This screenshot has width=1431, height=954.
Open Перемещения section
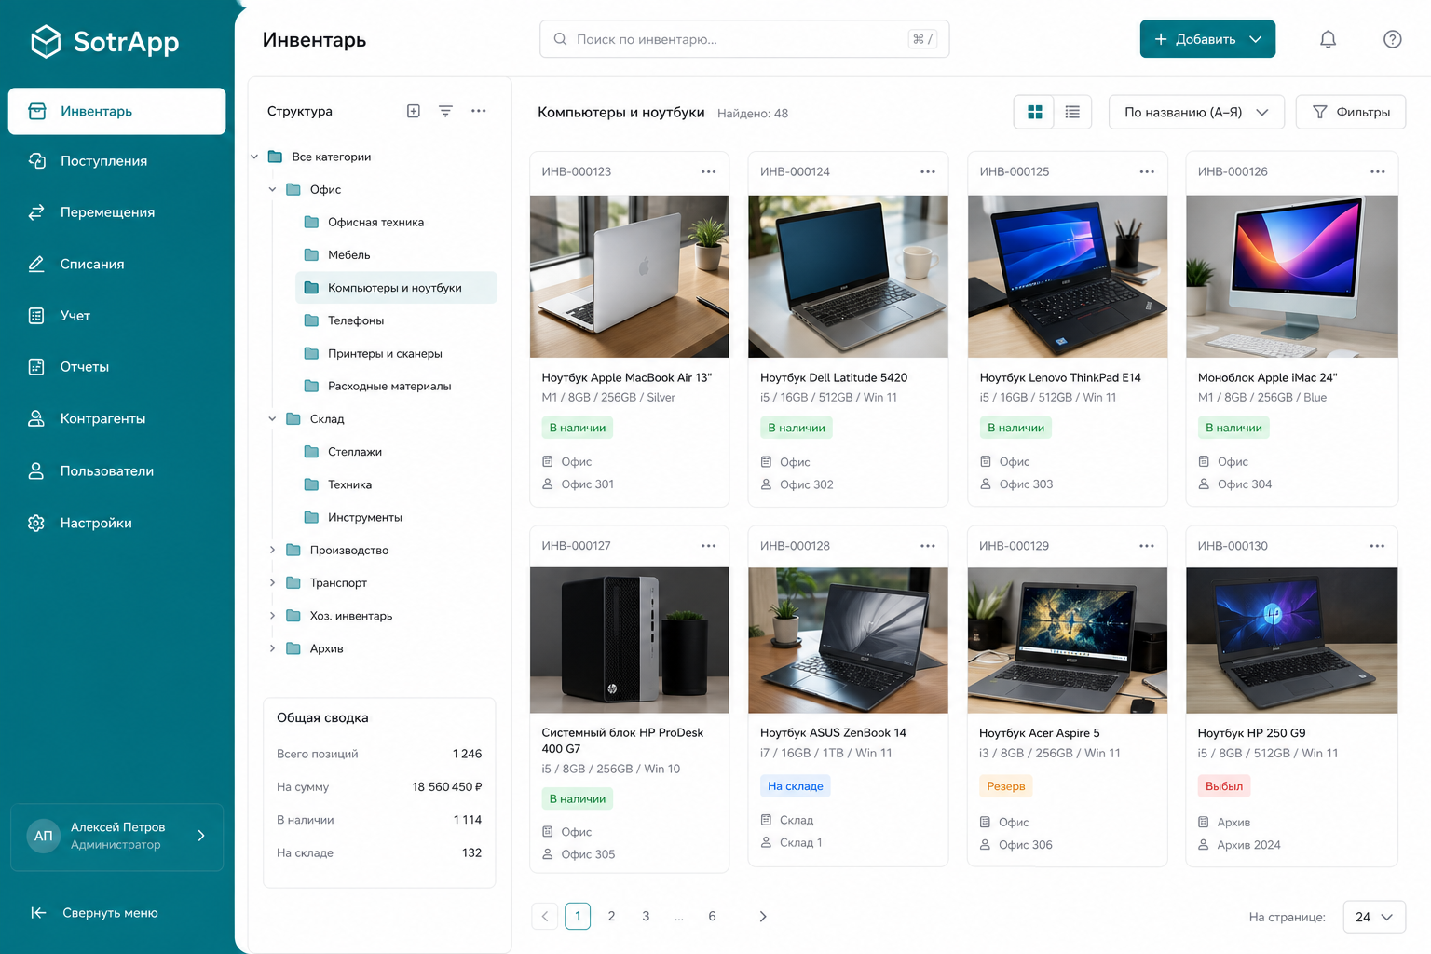coord(116,212)
